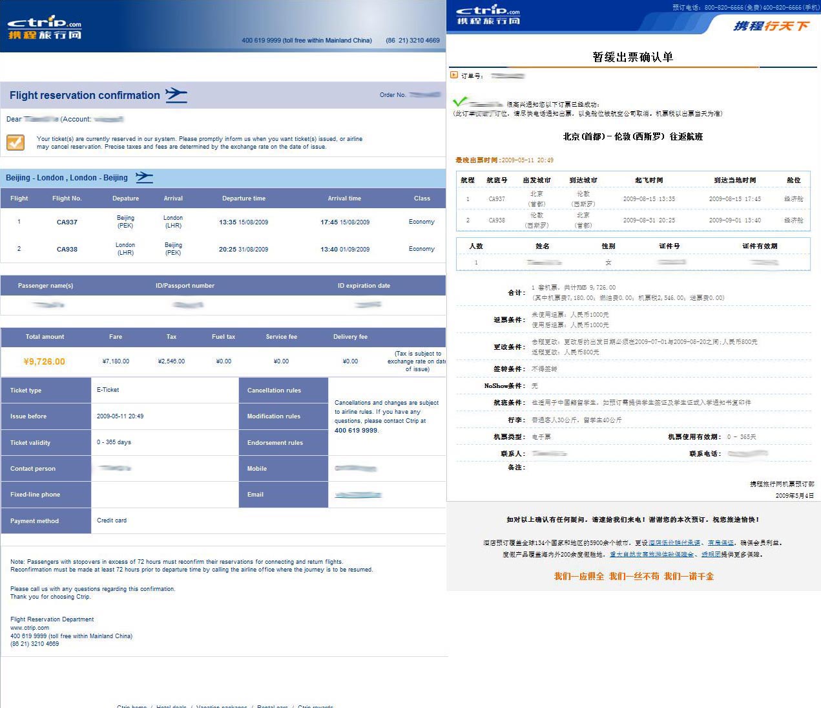Click the Economy class cell in the CA937 English row
The width and height of the screenshot is (821, 708).
pos(422,222)
